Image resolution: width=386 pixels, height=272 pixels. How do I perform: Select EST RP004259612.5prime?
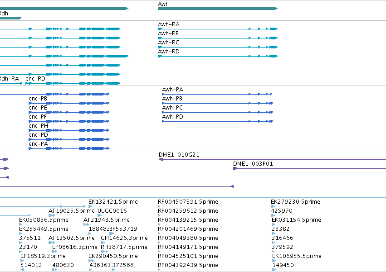click(x=188, y=211)
